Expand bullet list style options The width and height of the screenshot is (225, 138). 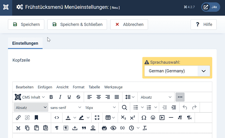[142, 107]
